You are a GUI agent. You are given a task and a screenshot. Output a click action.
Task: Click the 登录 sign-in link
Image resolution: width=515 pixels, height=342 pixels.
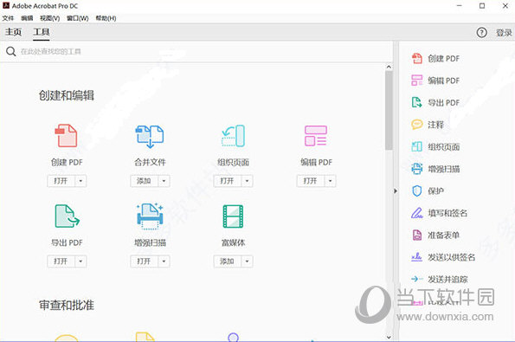504,33
